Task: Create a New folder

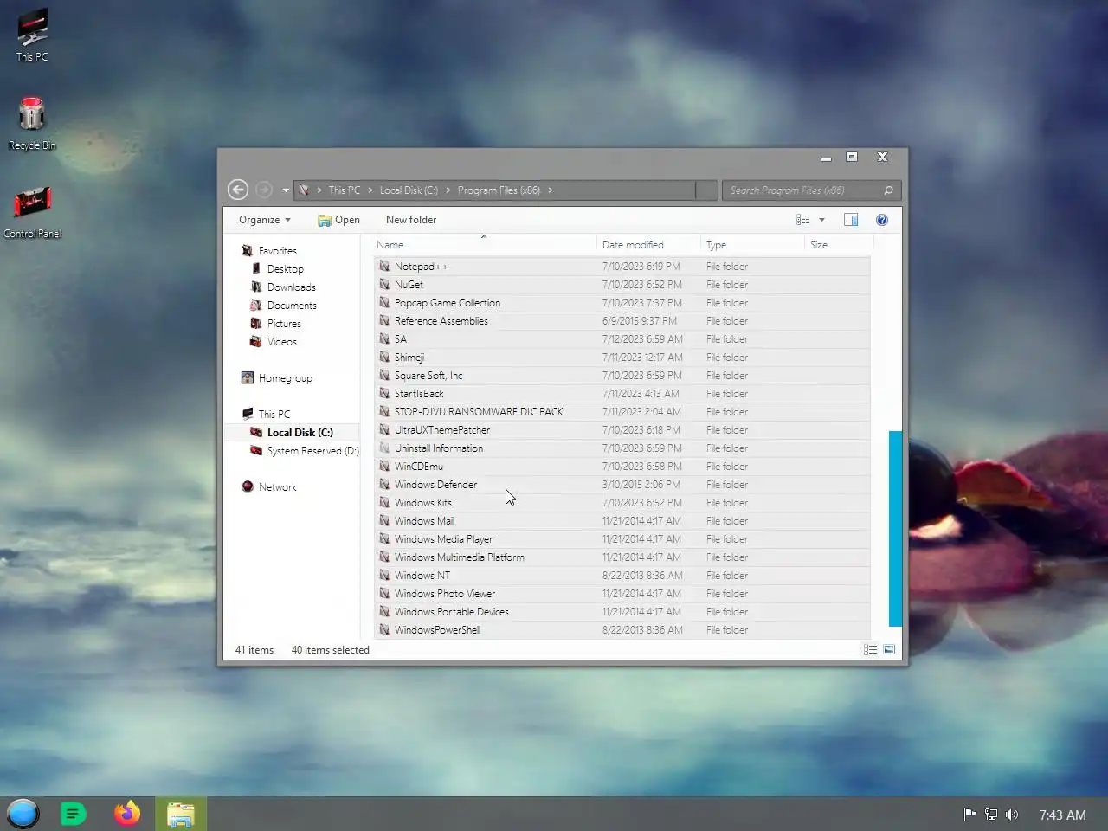Action: (x=411, y=220)
